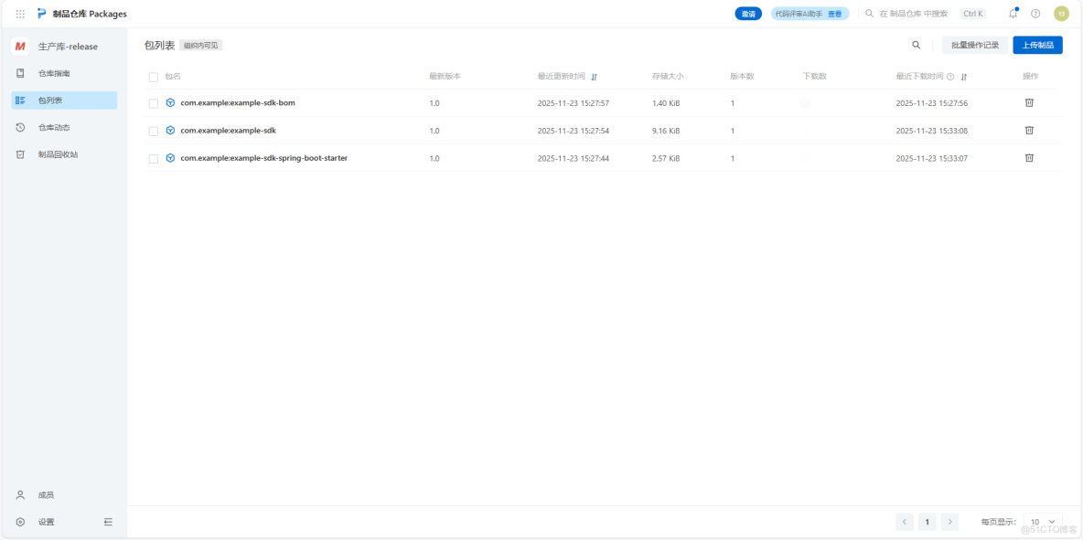The image size is (1083, 540).
Task: Select 包列表 in the sidebar
Action: point(64,101)
